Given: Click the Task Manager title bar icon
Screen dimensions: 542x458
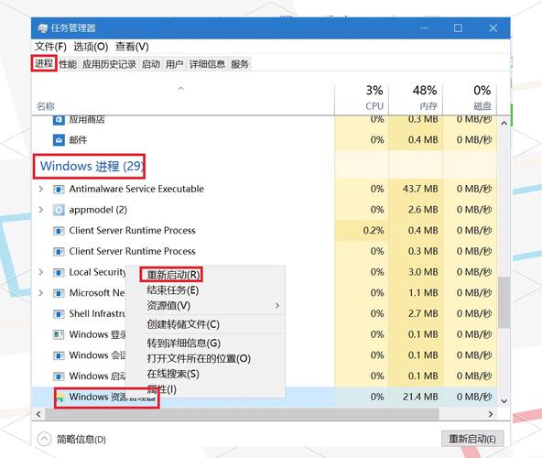Looking at the screenshot, I should point(42,28).
